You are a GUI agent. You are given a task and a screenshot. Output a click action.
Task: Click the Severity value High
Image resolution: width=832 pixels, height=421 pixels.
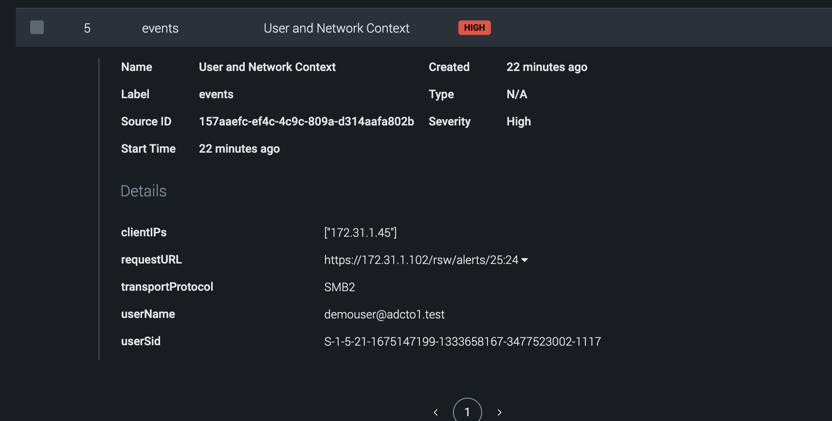[x=518, y=122]
